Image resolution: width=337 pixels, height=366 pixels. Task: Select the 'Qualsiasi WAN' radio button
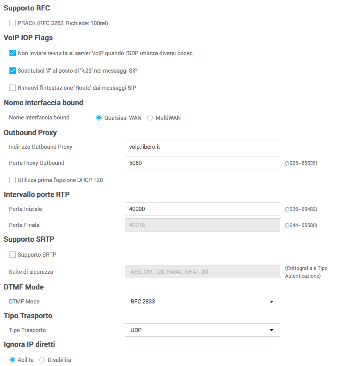click(99, 118)
